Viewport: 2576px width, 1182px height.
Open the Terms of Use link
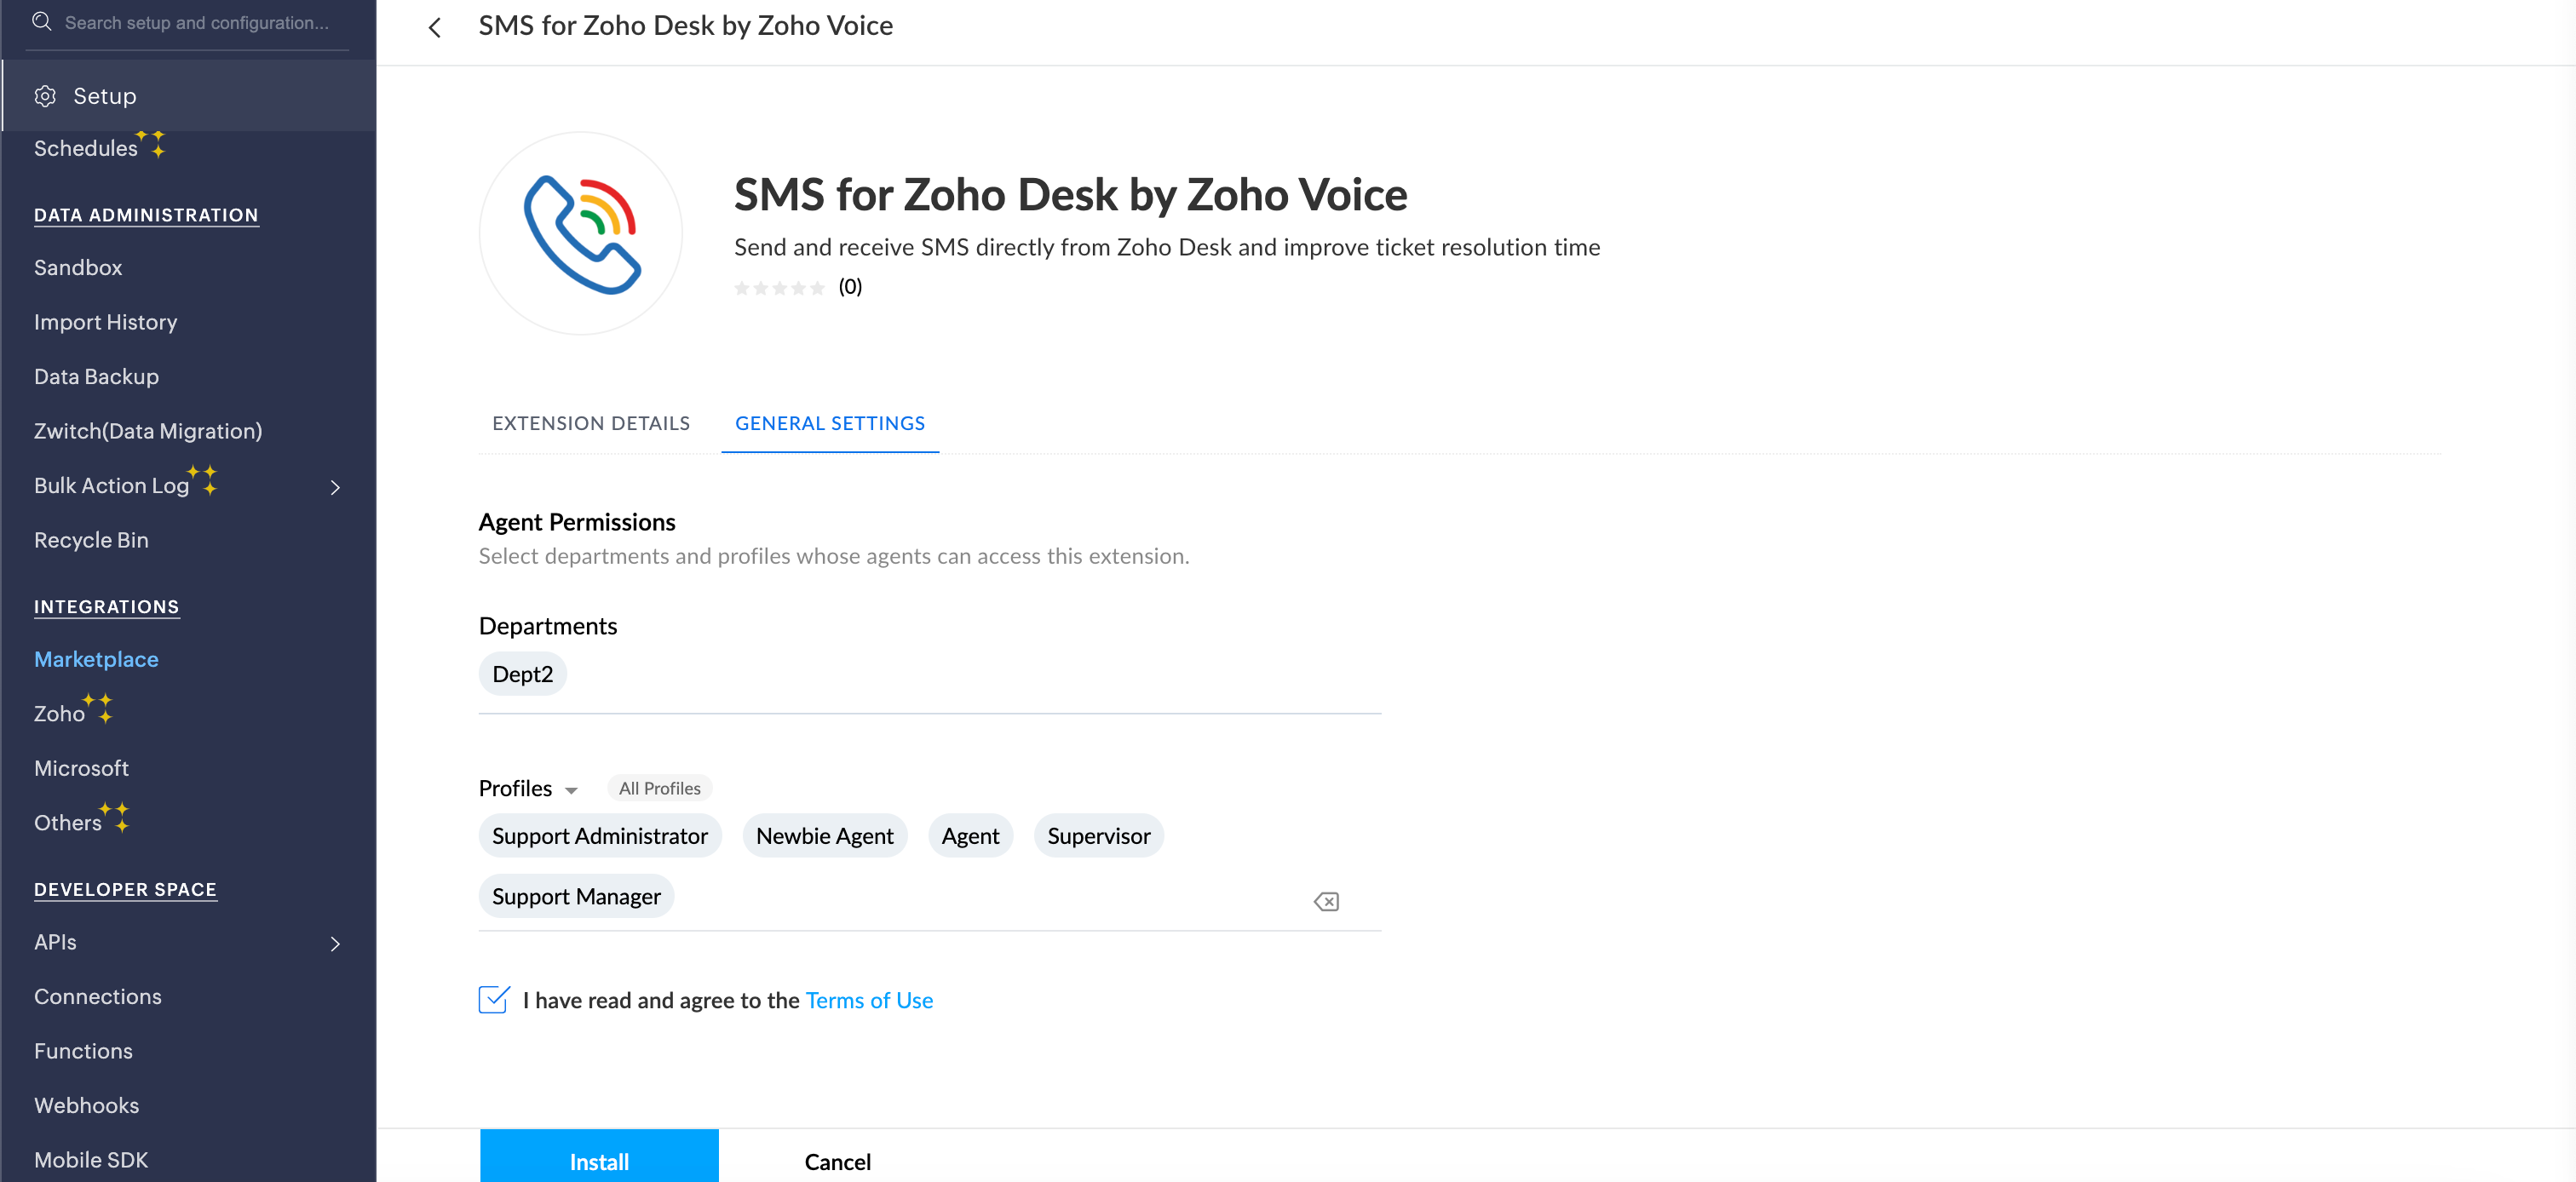coord(869,1000)
